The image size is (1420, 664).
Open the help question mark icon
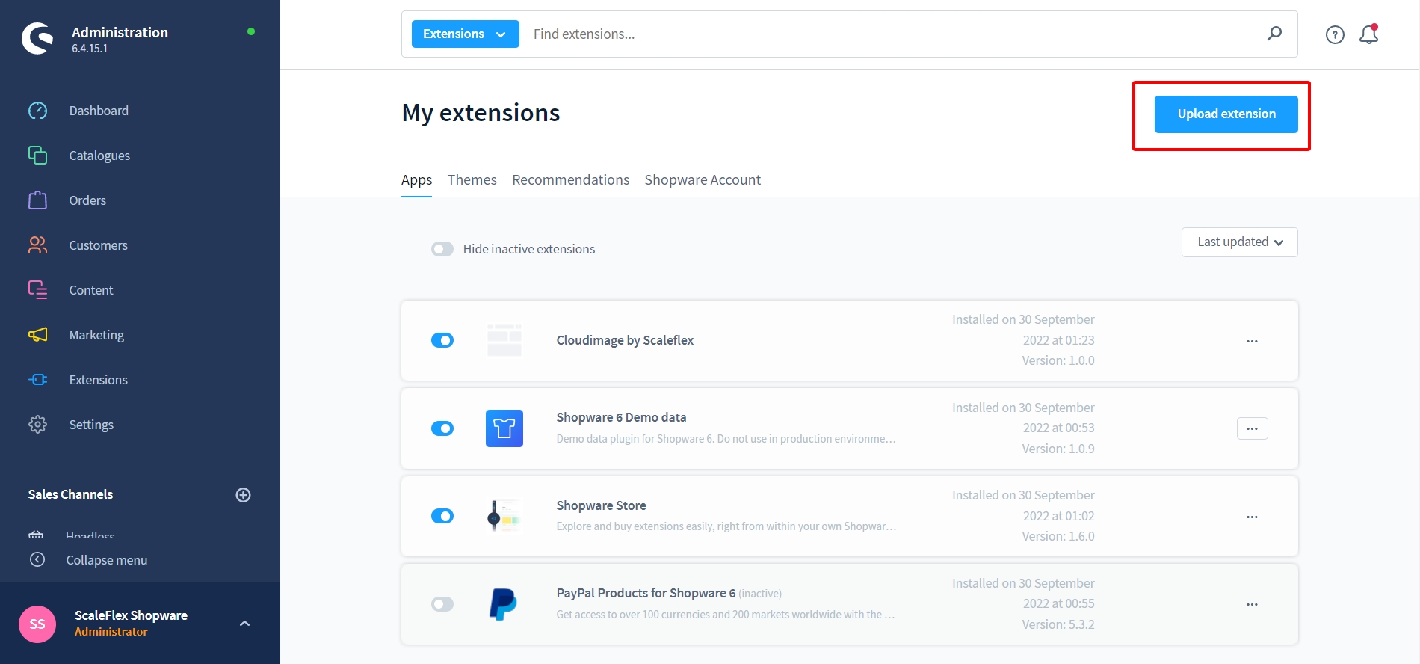click(1335, 34)
